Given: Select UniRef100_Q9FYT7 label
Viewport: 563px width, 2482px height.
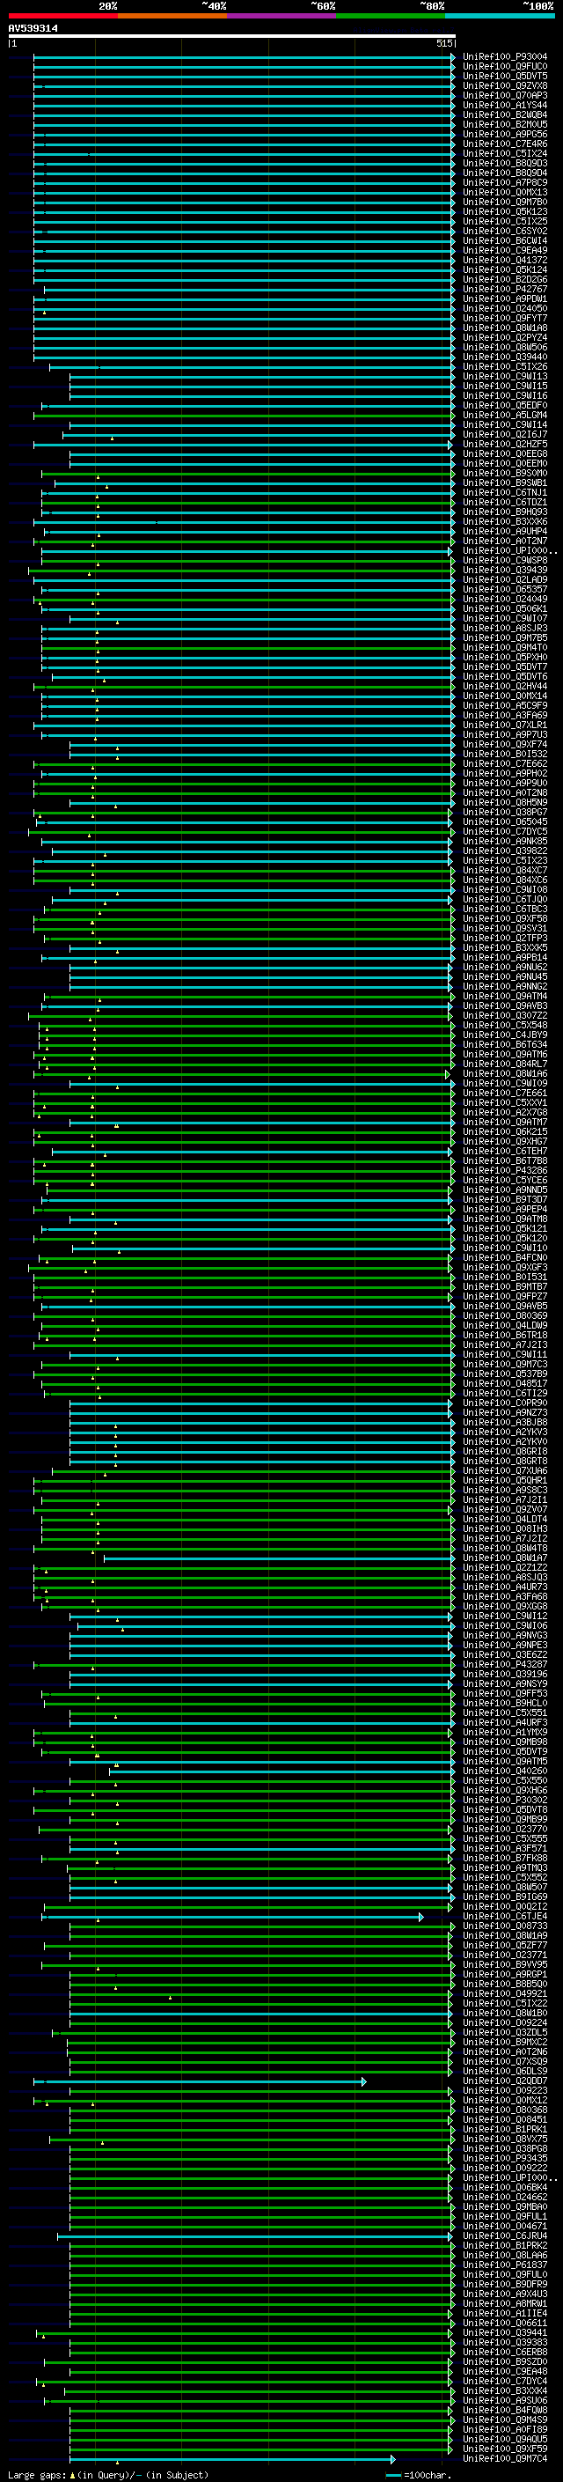Looking at the screenshot, I should [505, 319].
